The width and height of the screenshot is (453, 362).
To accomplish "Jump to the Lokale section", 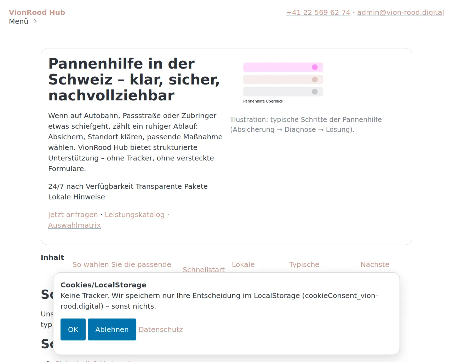I will click(x=243, y=264).
